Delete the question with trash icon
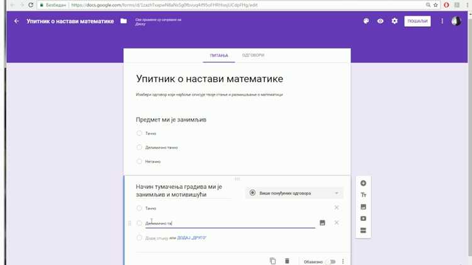Viewport: 472px width, 265px height. pyautogui.click(x=287, y=261)
